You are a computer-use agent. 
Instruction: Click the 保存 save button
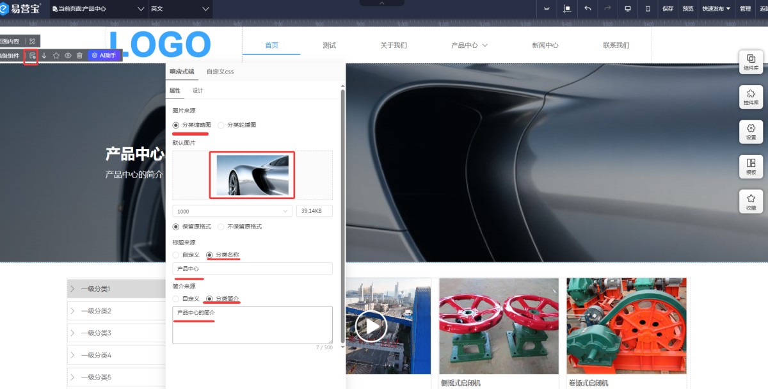(x=668, y=9)
